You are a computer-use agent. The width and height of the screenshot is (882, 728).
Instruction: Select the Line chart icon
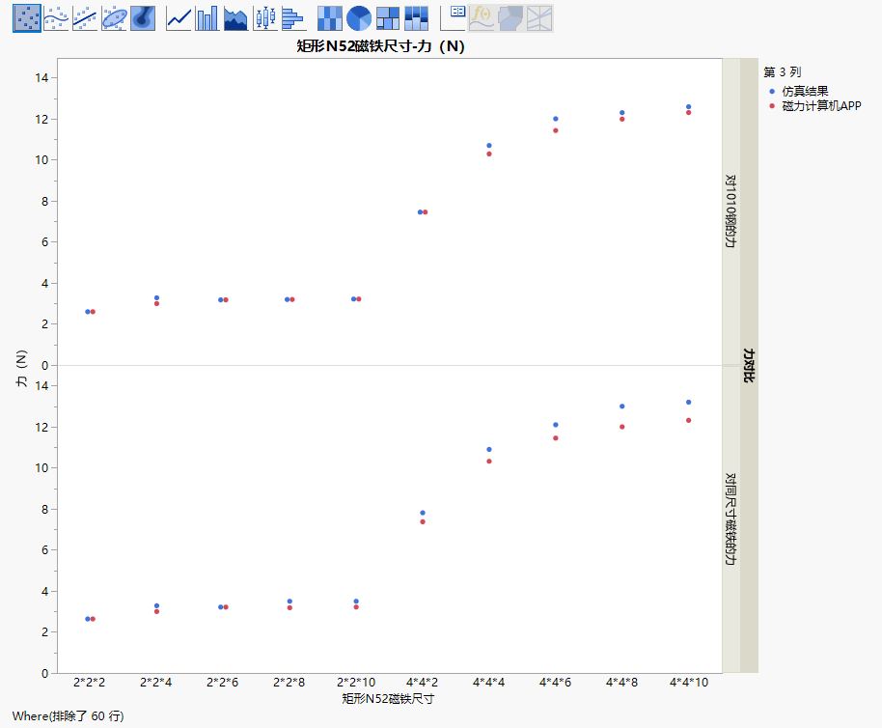coord(179,17)
